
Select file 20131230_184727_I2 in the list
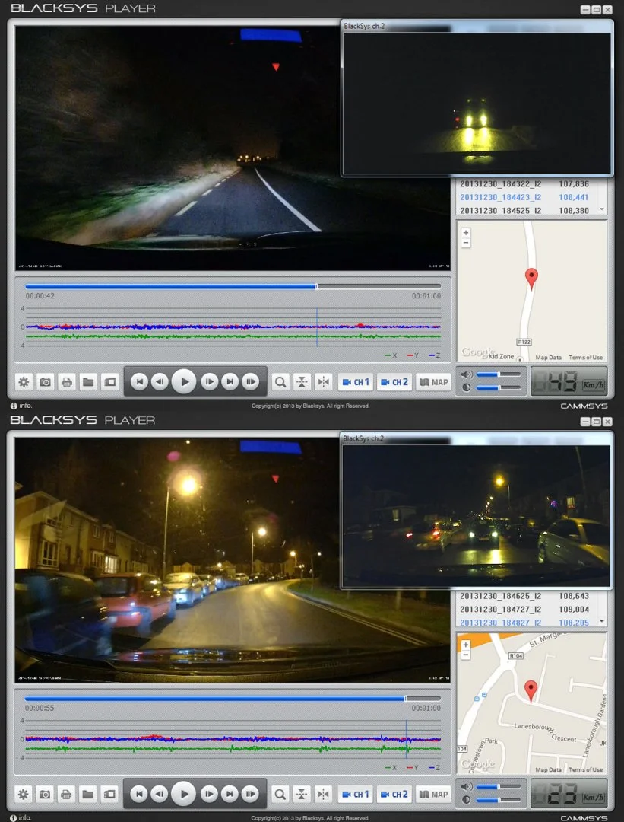[x=524, y=609]
